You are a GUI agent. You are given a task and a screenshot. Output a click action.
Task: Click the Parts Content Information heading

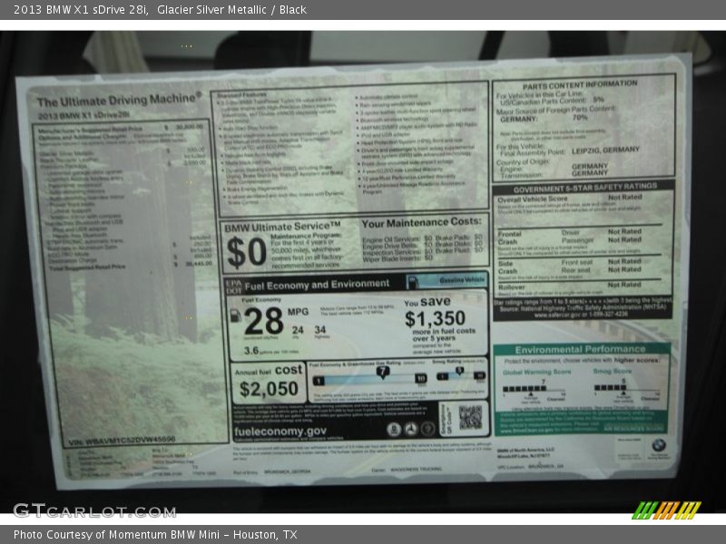click(x=580, y=83)
